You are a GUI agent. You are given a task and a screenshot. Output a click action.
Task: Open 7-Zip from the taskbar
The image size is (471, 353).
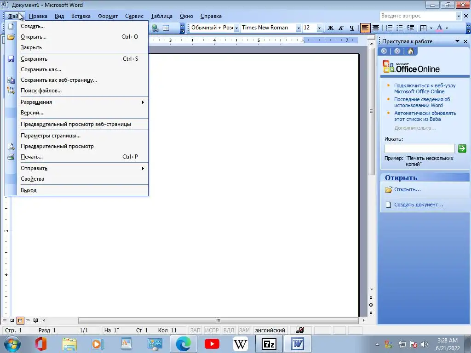click(269, 344)
